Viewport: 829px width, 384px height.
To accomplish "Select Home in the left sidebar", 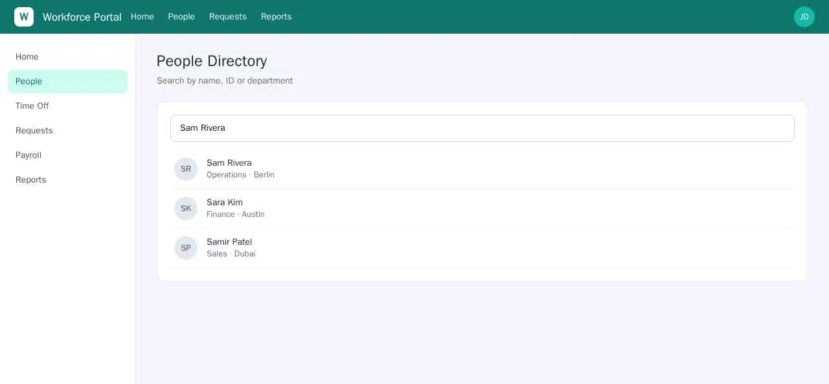I will pyautogui.click(x=67, y=57).
